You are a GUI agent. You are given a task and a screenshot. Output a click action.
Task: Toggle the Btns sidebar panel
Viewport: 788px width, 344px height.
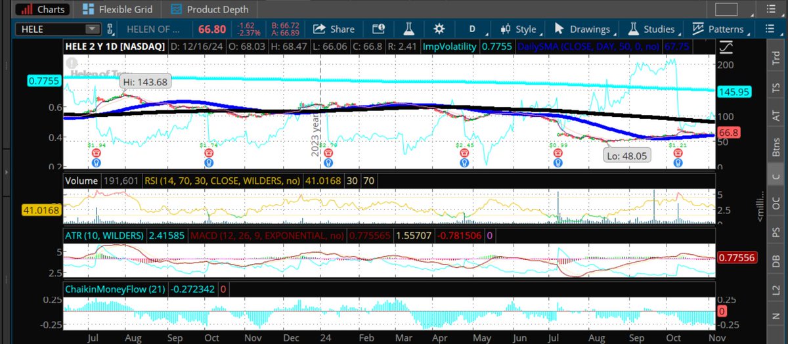(x=776, y=146)
